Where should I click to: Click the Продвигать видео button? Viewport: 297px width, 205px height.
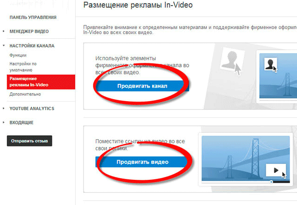(142, 162)
